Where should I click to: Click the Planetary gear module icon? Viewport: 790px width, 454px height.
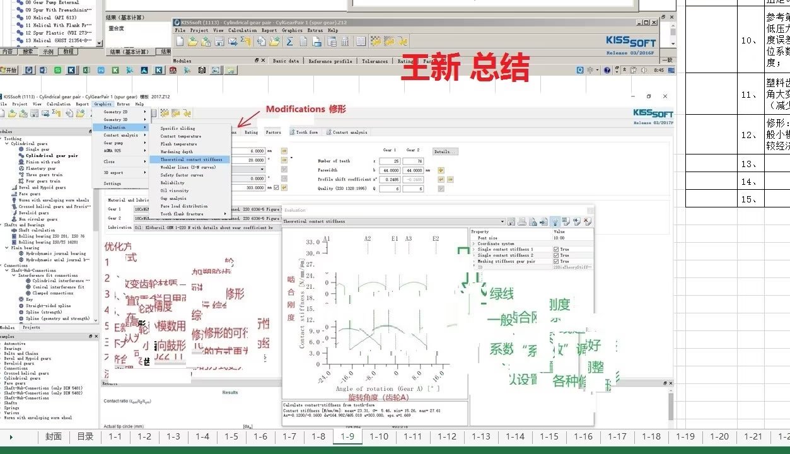pos(21,168)
